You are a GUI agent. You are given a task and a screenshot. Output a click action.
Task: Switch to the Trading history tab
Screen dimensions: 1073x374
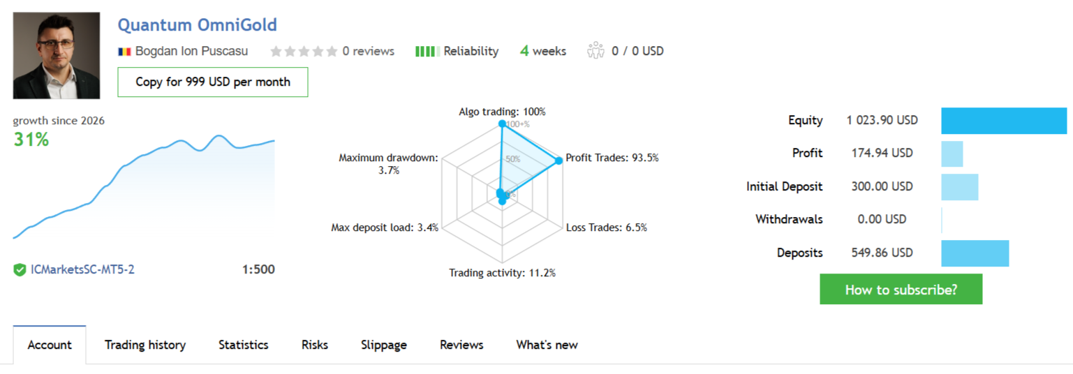(145, 345)
